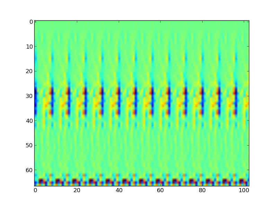277x207 pixels.
Task: Click the x-axis tick label 0
Action: (35, 190)
